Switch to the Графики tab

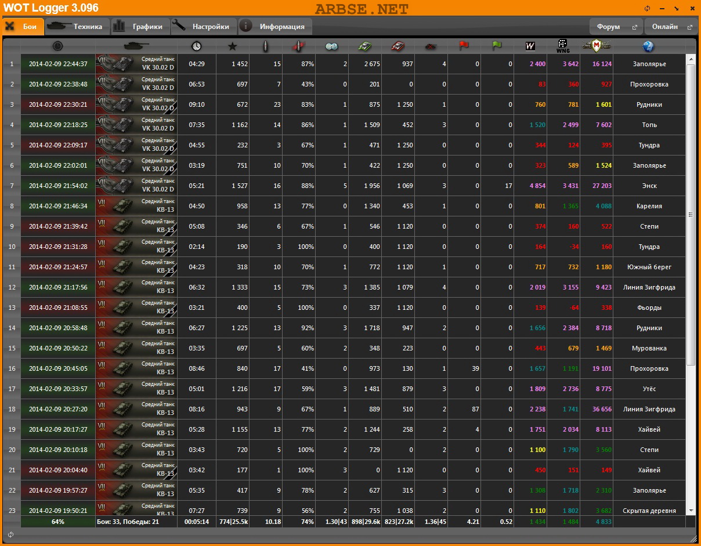pos(139,27)
